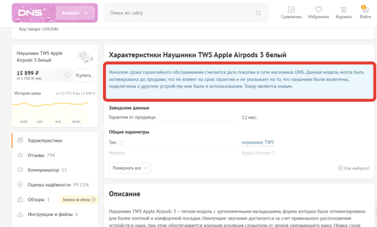Click the price info icon next to 15 899 ₽
The height and width of the screenshot is (227, 377).
coord(67,75)
